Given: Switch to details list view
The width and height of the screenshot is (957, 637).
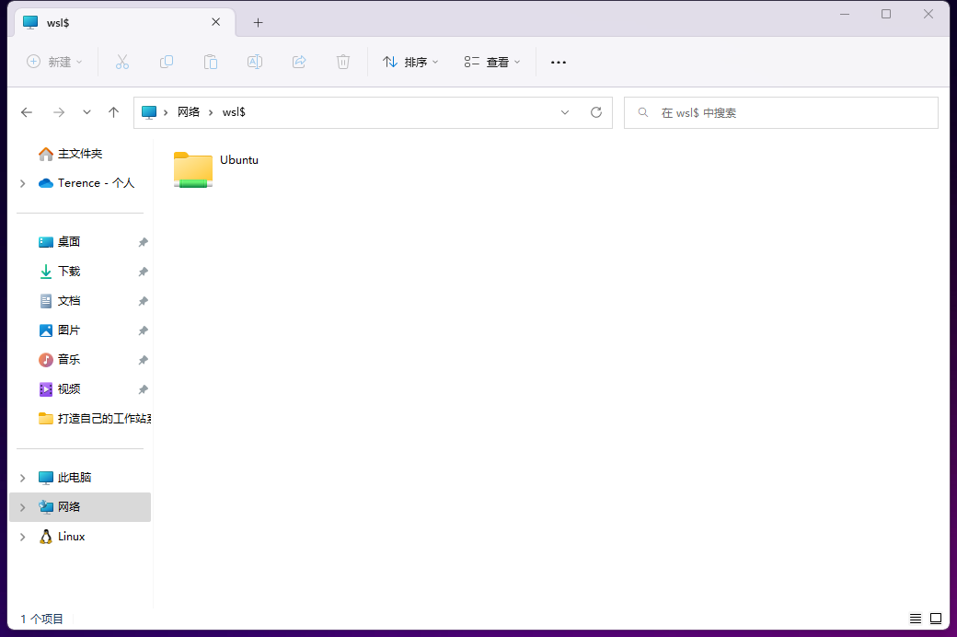Looking at the screenshot, I should pyautogui.click(x=916, y=619).
